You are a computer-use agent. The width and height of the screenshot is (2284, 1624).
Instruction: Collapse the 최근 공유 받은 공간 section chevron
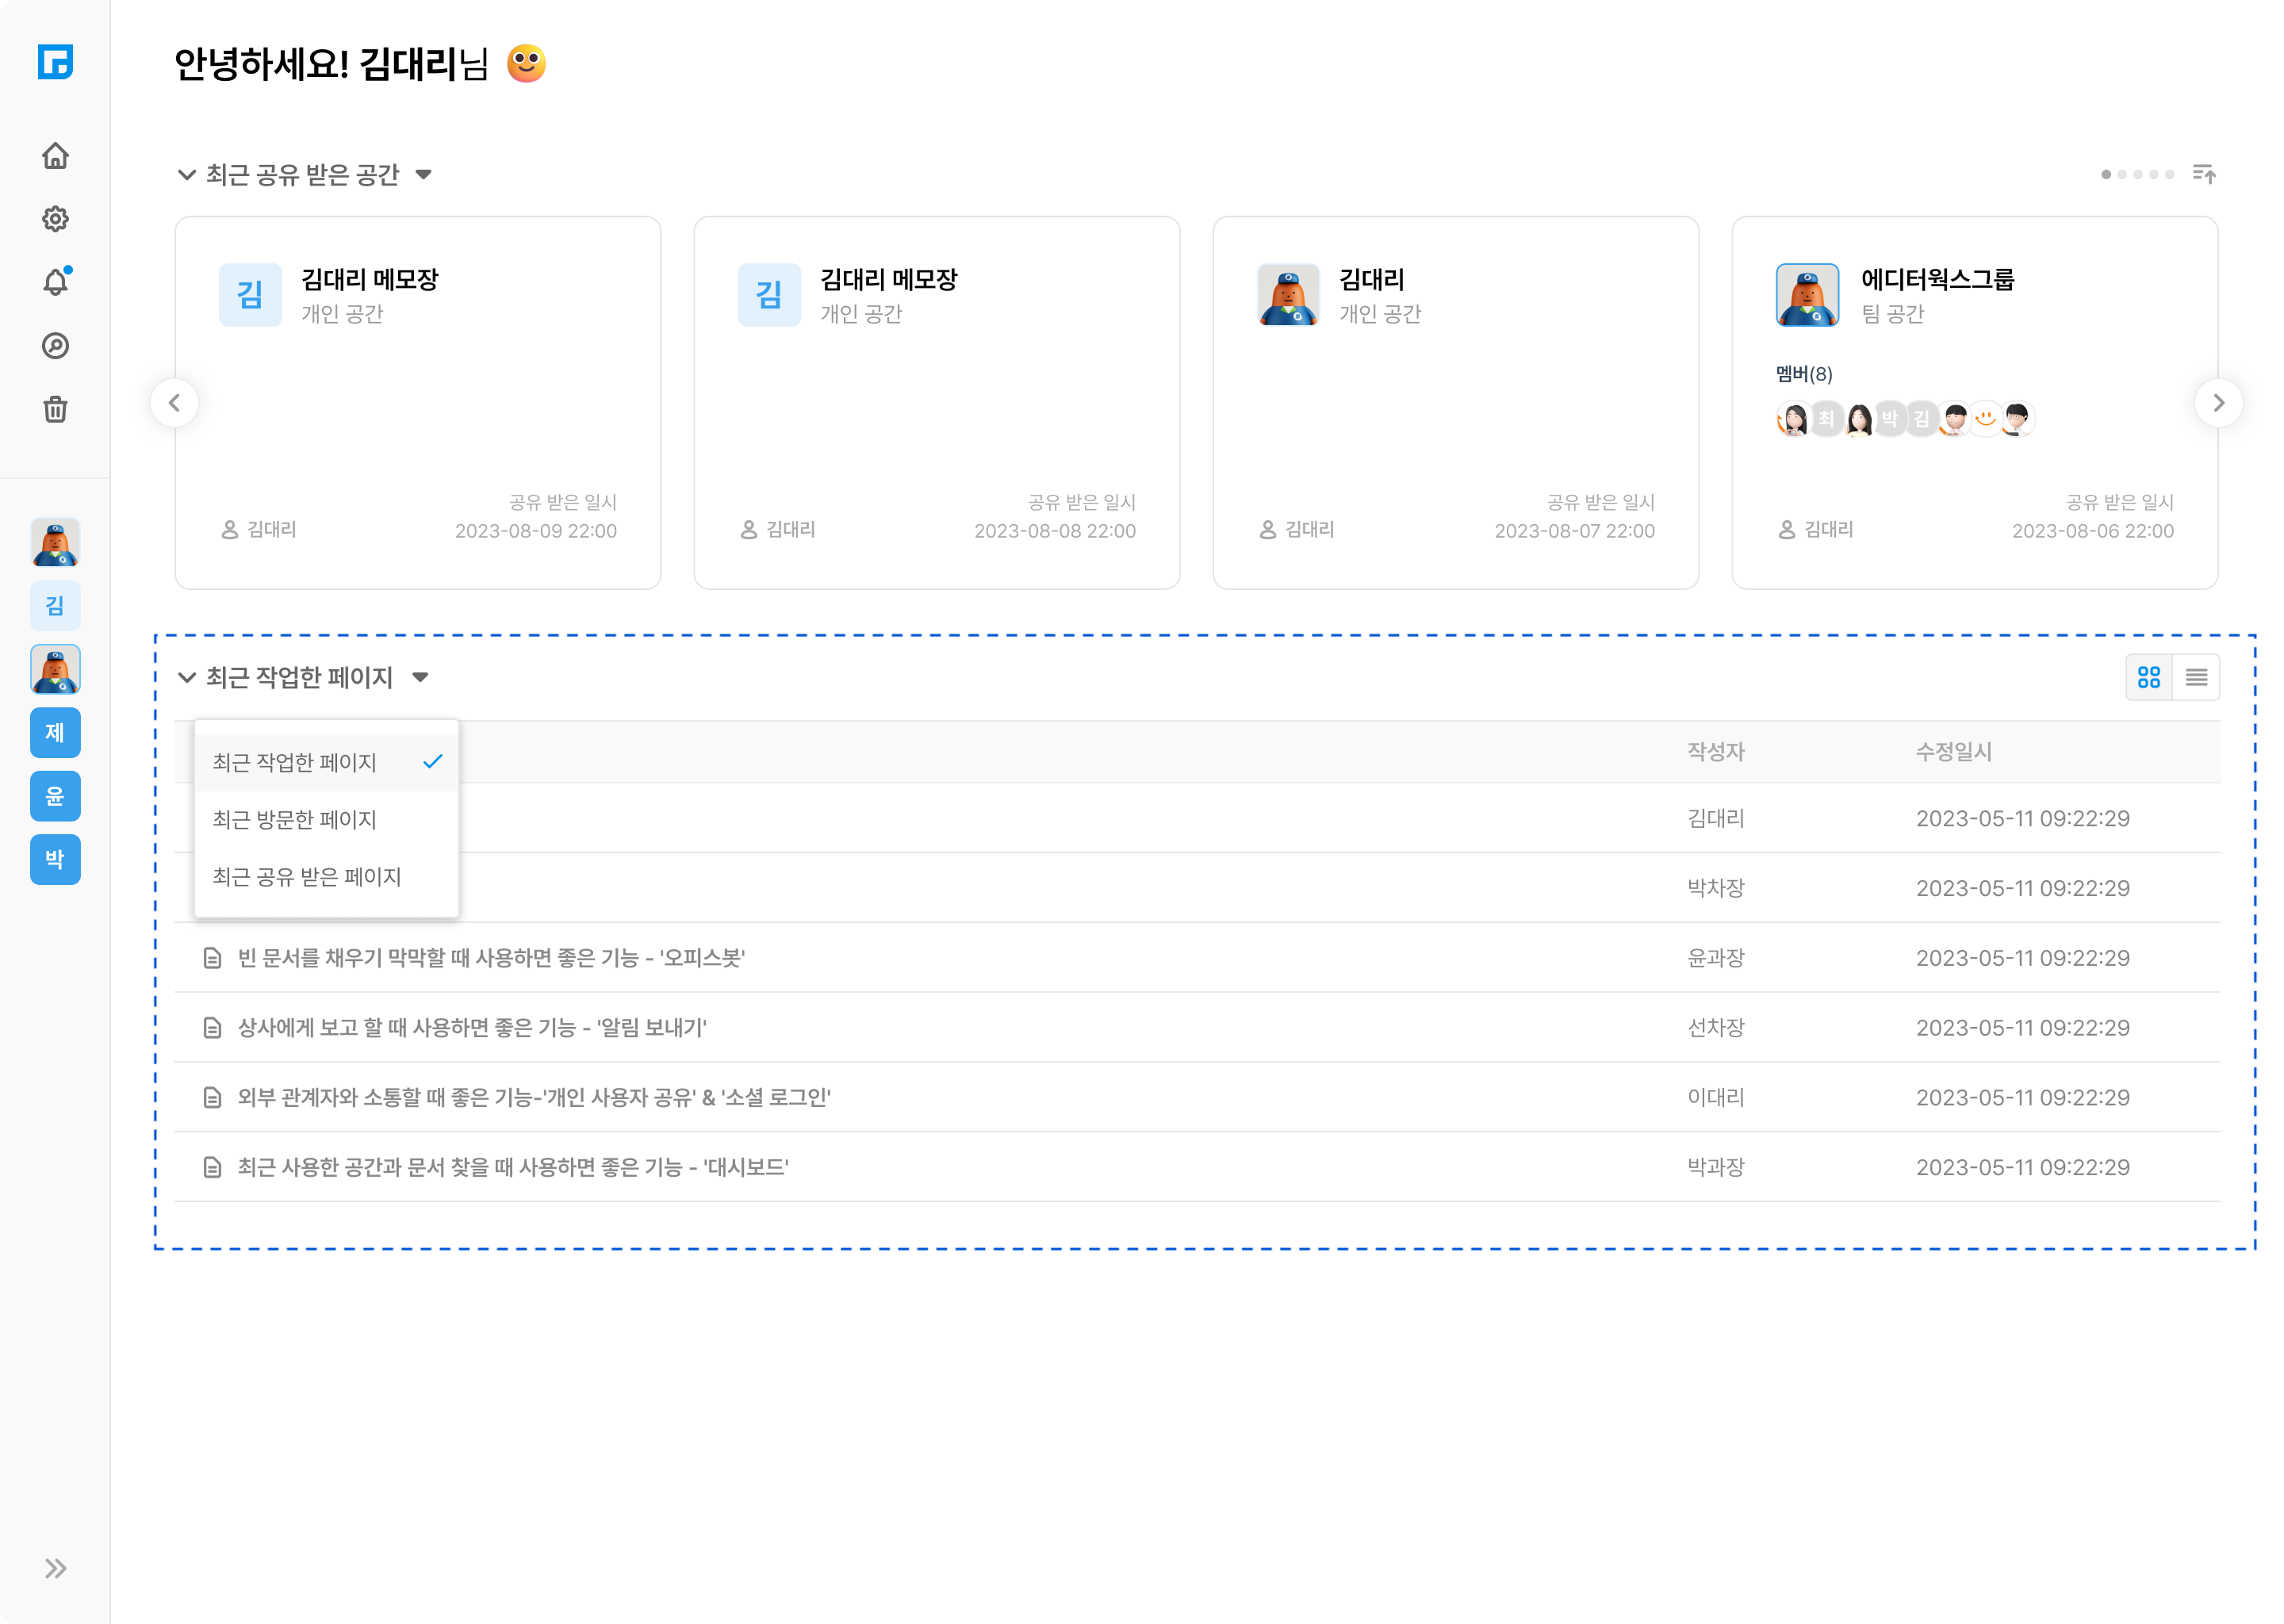pos(186,174)
